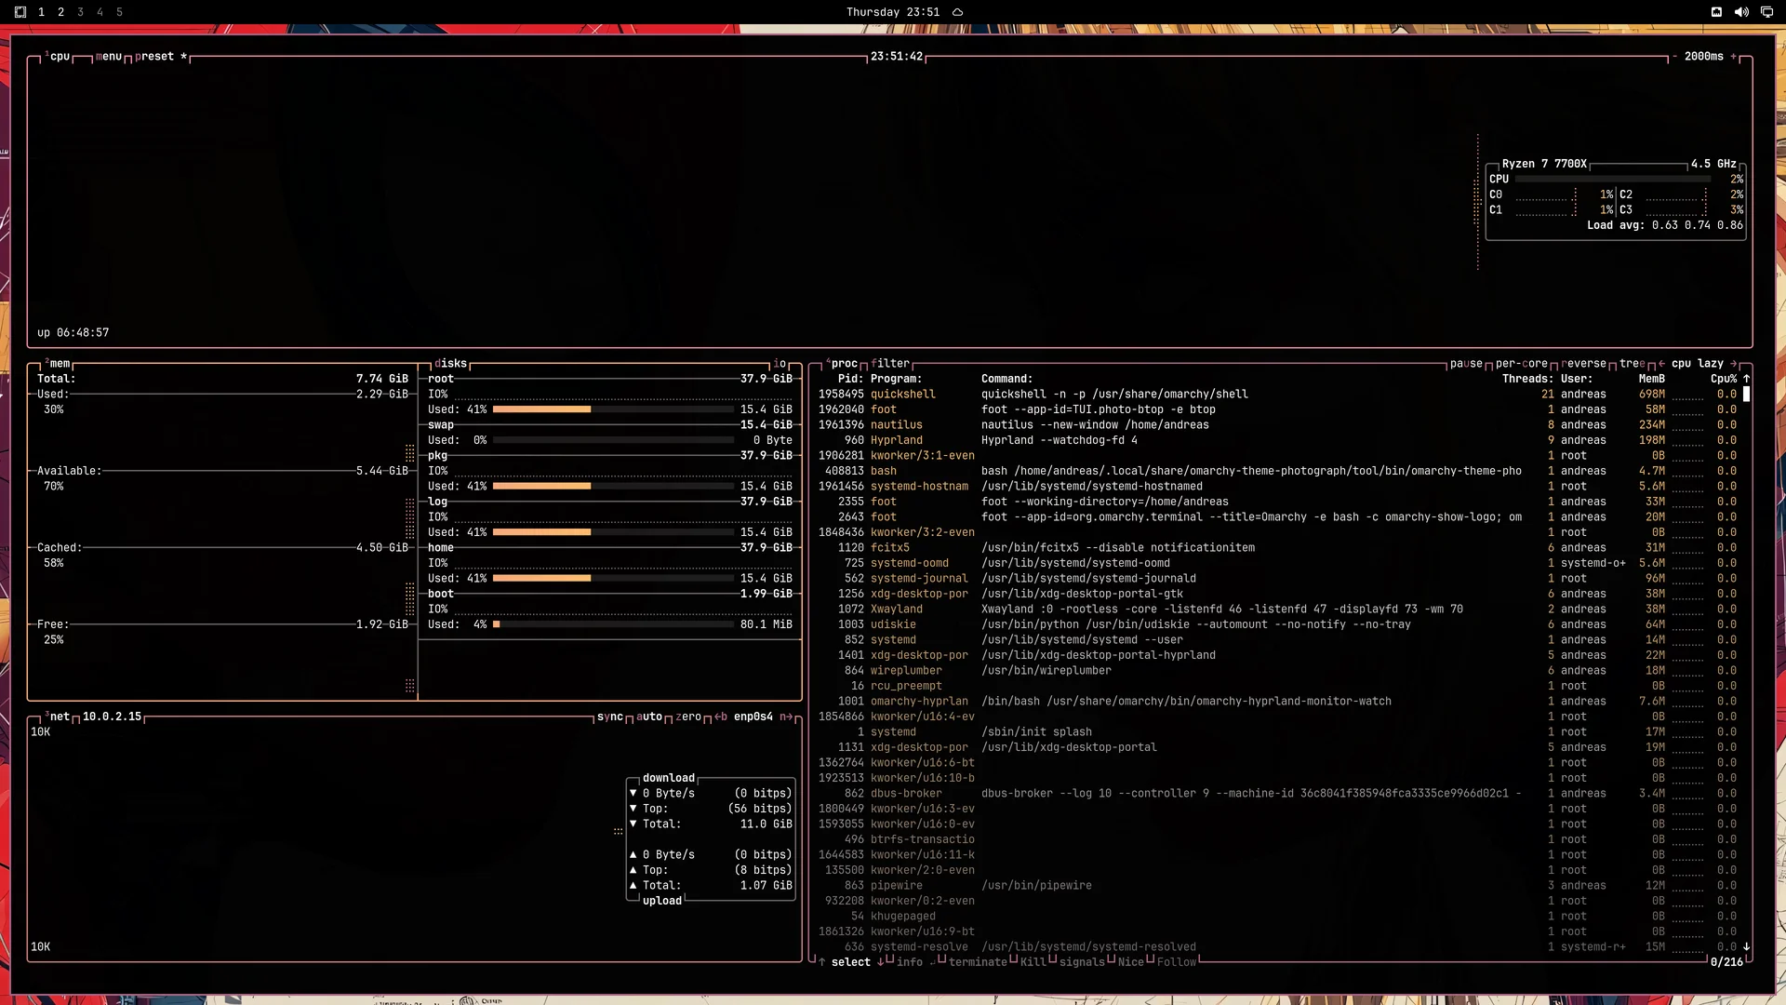Click the select down arrow in proc footer
This screenshot has height=1005, width=1786.
[880, 962]
